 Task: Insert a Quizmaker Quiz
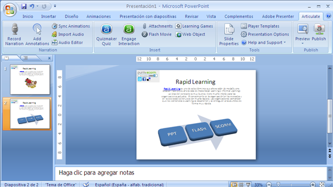(x=106, y=35)
